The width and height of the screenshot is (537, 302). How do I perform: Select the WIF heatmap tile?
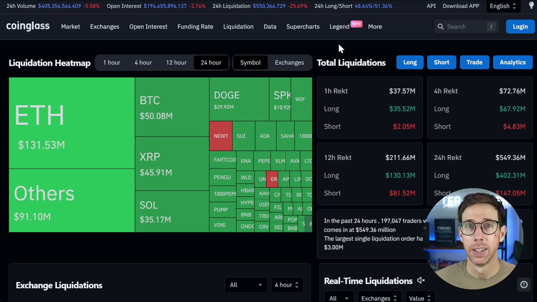(301, 99)
